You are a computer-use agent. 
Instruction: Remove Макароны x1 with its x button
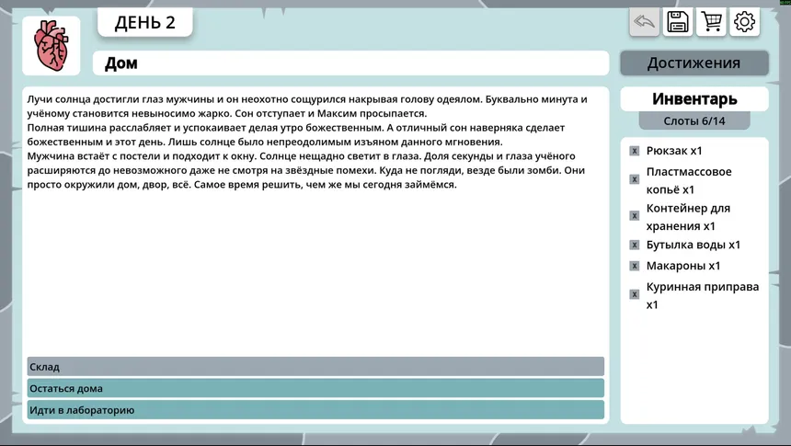tap(635, 266)
